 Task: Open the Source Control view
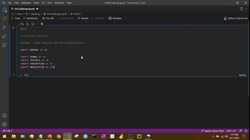pos(4,27)
